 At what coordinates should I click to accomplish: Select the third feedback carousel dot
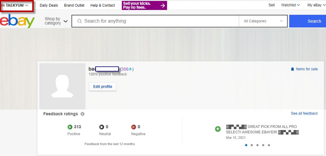coord(257,145)
